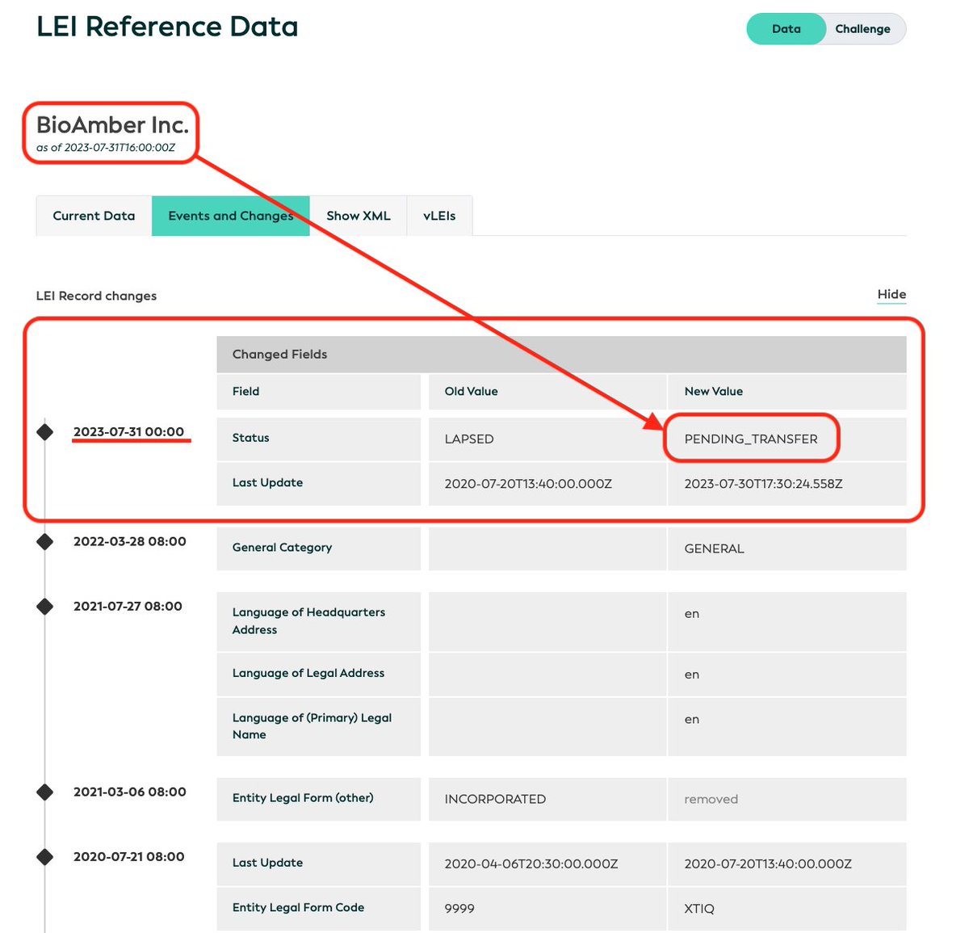Open the Events and Changes tab
The image size is (969, 933).
point(231,216)
